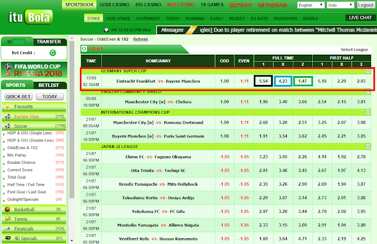Open Outright/Specials market list
This screenshot has width=377, height=244.
[x=23, y=199]
